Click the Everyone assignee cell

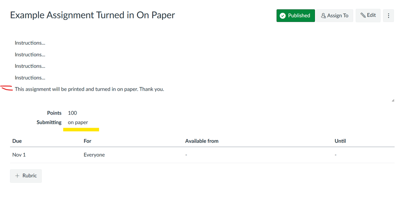point(94,155)
